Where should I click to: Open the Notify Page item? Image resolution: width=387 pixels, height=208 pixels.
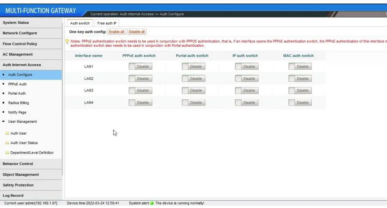[17, 112]
